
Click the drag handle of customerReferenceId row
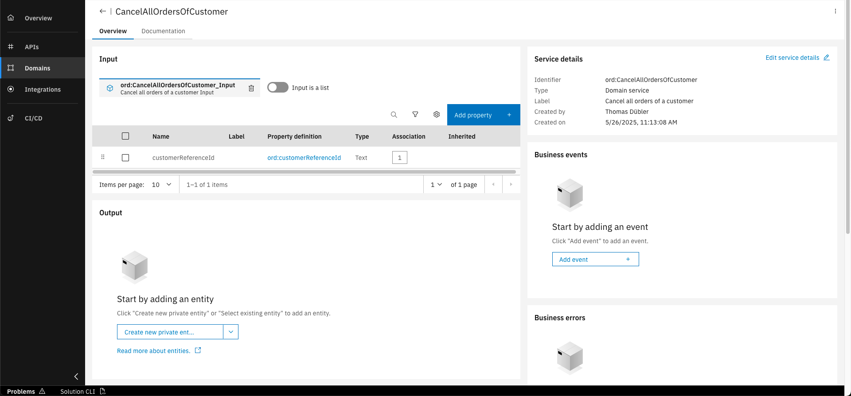103,157
